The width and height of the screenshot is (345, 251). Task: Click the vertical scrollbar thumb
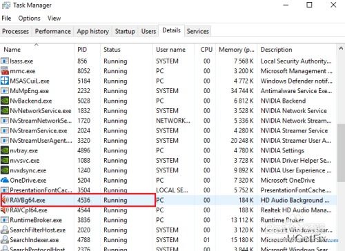click(x=341, y=153)
